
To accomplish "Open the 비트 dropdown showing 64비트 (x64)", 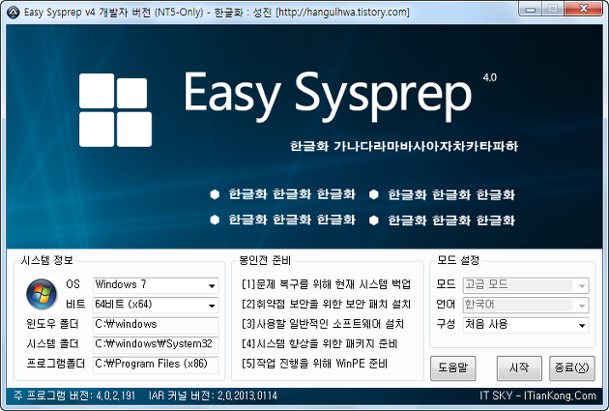I will 156,305.
